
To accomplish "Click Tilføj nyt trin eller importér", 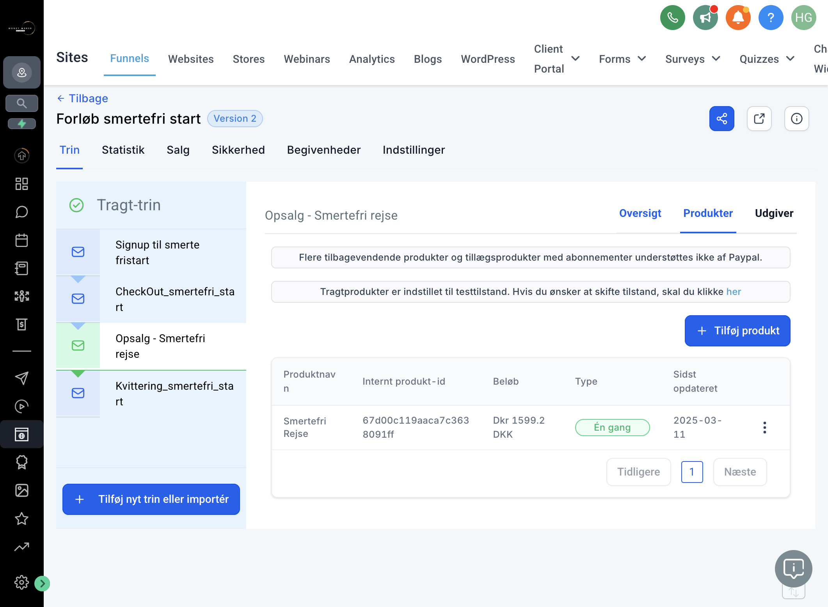I will click(x=151, y=499).
